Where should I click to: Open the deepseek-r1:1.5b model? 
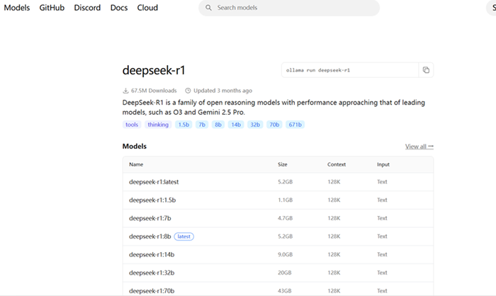click(152, 200)
